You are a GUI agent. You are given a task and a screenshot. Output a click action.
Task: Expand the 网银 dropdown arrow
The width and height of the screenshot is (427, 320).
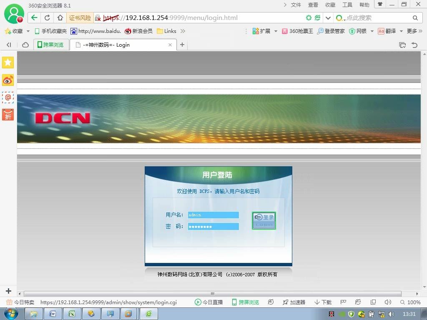(372, 31)
